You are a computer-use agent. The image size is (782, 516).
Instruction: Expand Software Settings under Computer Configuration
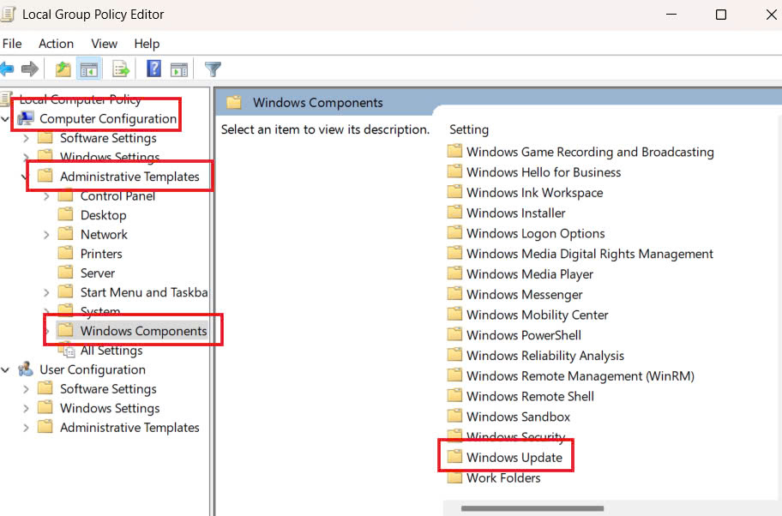tap(26, 139)
